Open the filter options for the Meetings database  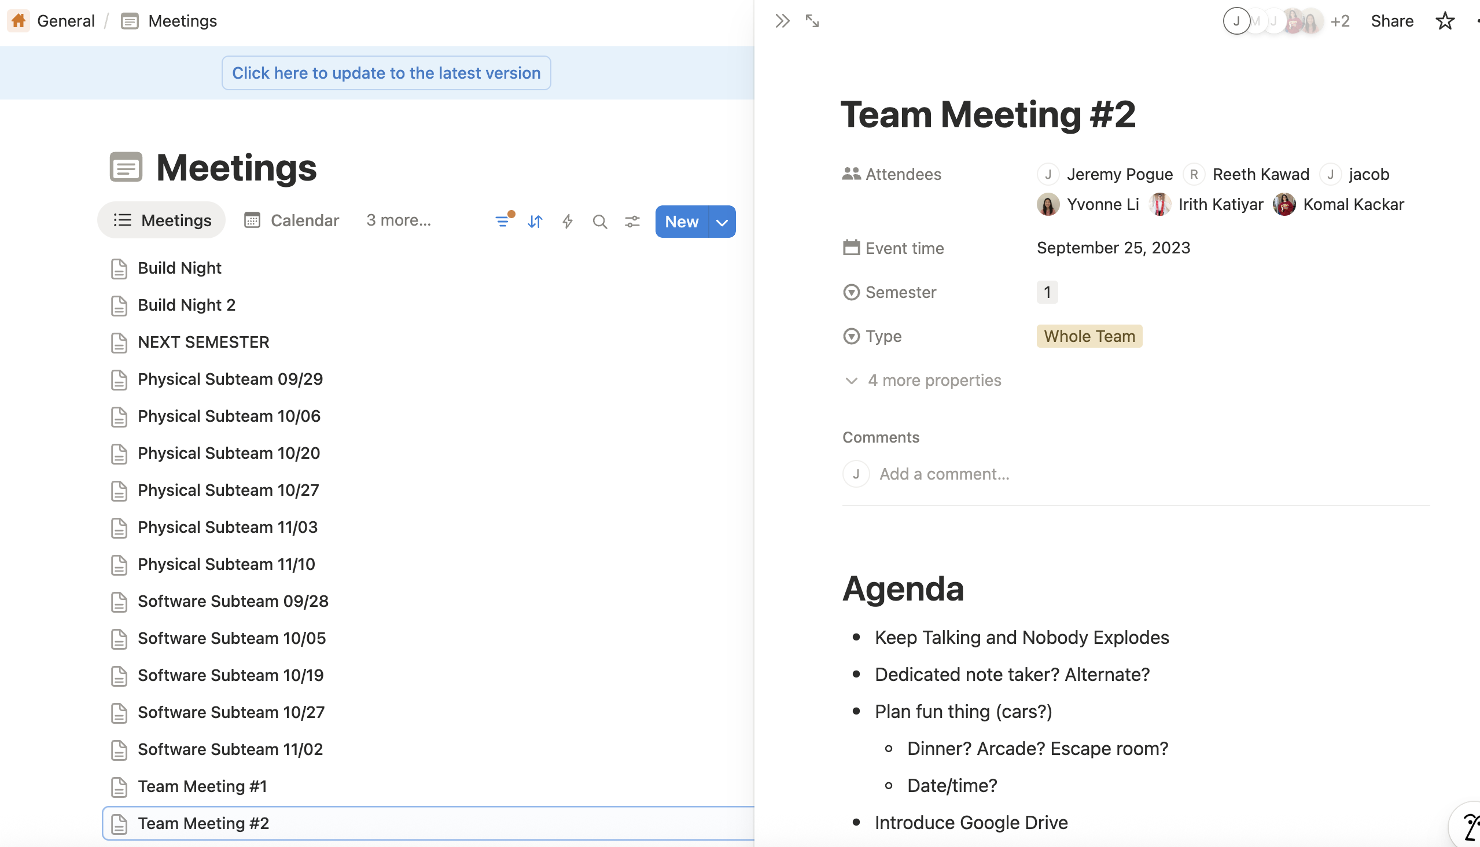pyautogui.click(x=503, y=222)
